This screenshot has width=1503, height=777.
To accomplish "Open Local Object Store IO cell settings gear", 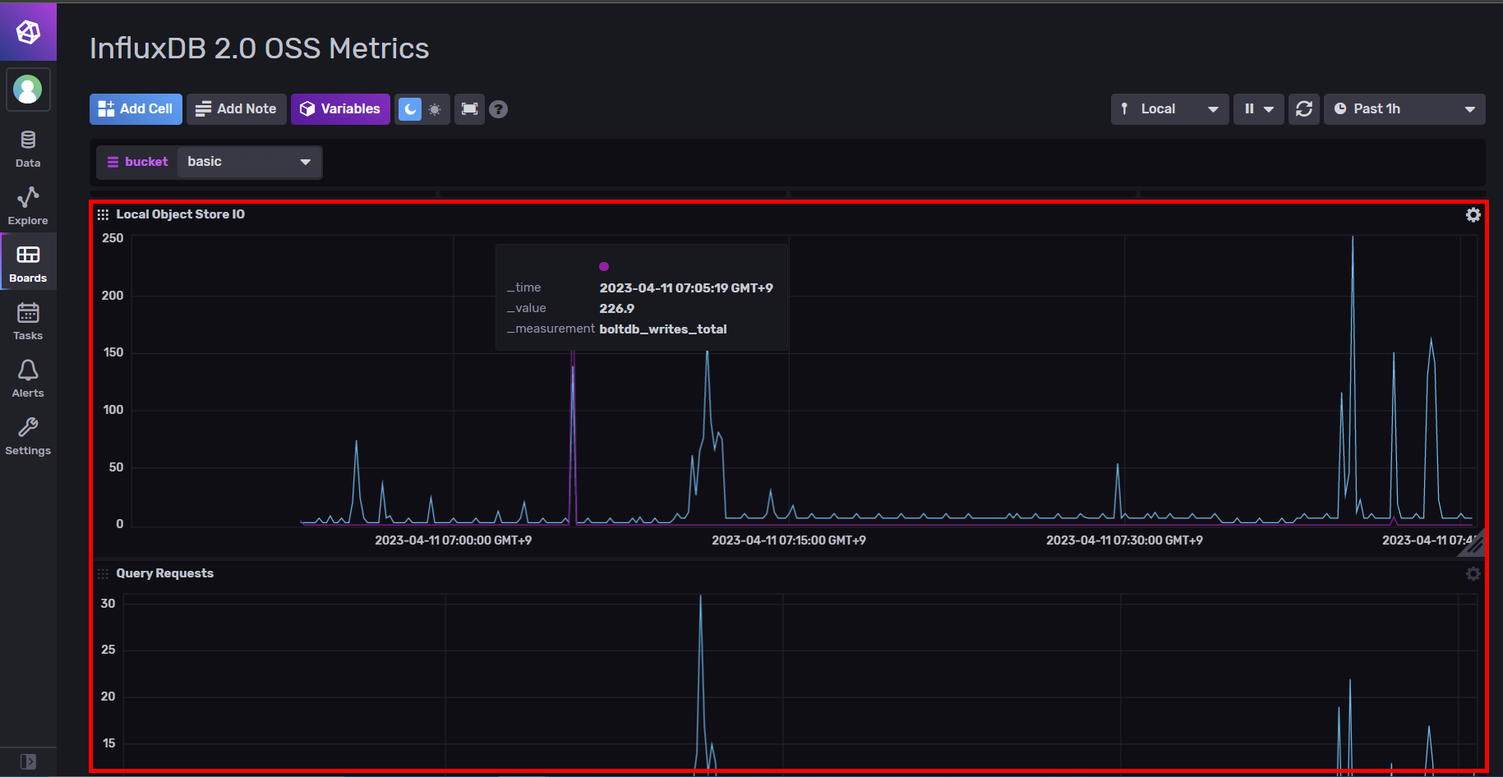I will [x=1473, y=214].
